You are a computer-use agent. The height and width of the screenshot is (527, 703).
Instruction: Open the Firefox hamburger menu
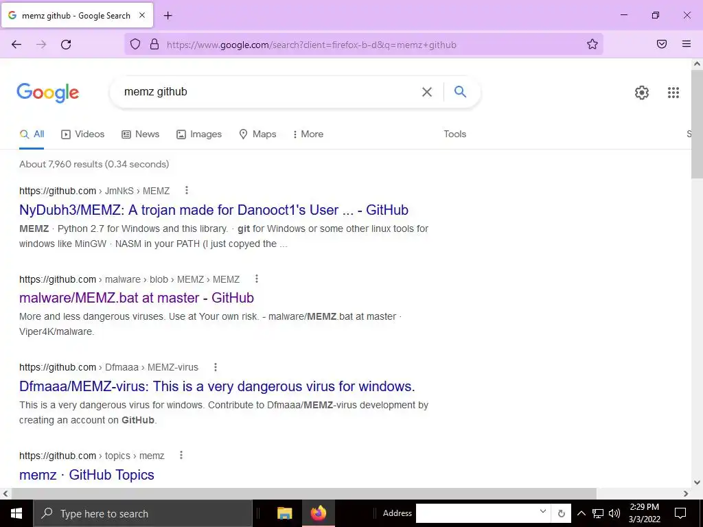pos(687,44)
